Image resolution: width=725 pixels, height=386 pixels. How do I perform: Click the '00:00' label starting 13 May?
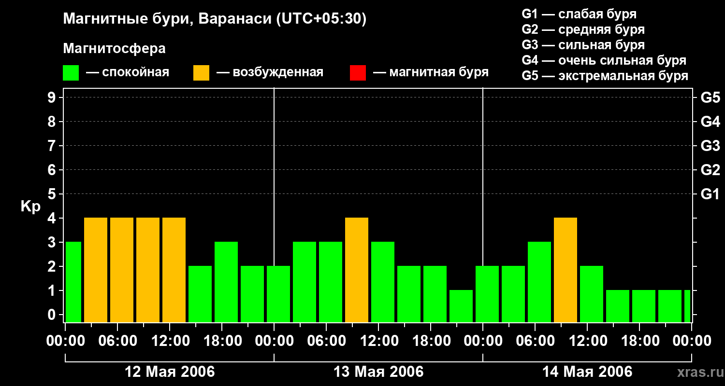pyautogui.click(x=274, y=341)
